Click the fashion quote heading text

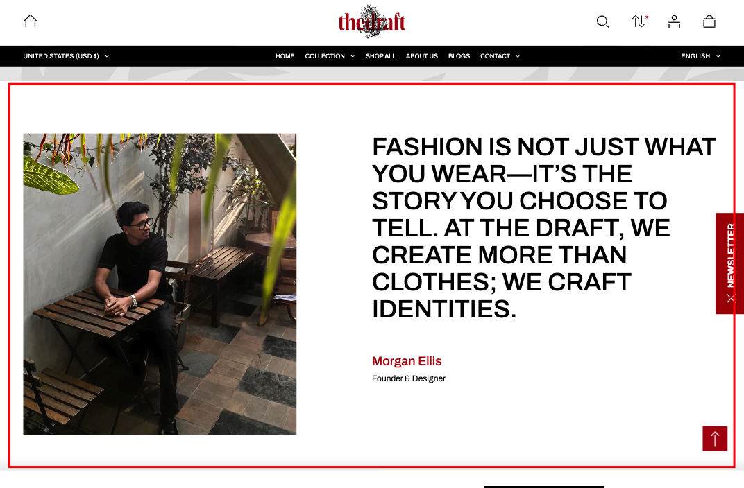[x=544, y=228]
